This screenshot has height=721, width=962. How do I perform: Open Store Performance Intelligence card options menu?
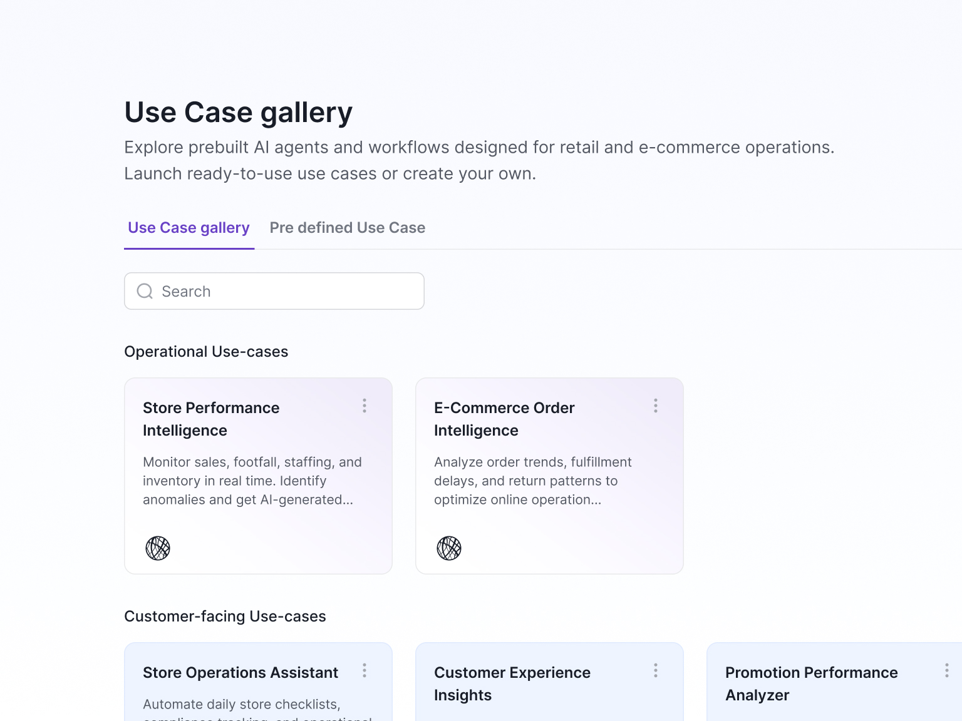[365, 406]
